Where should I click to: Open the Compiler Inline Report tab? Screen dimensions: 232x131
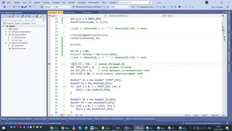point(57,119)
